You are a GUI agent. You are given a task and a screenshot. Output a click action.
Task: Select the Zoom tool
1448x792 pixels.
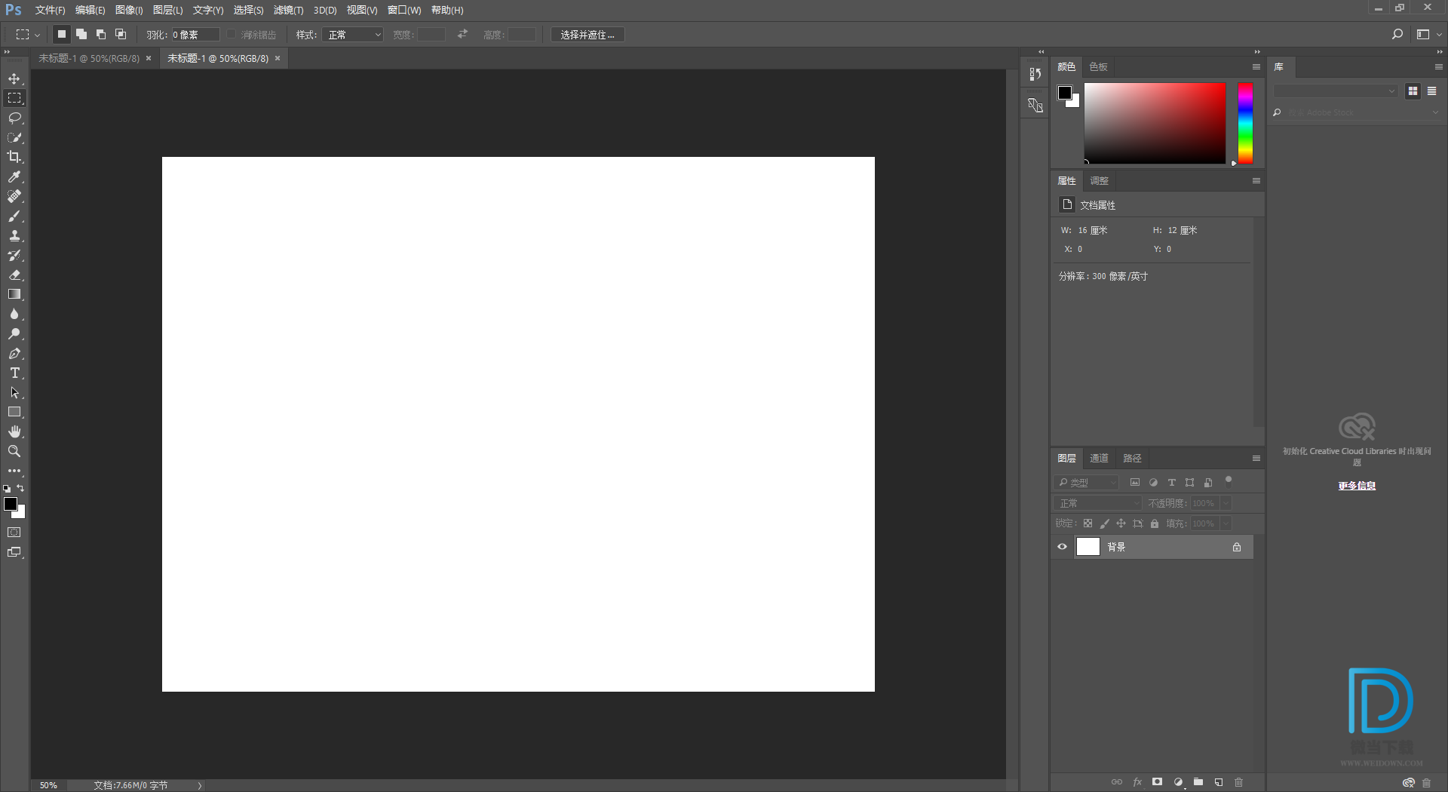point(14,451)
